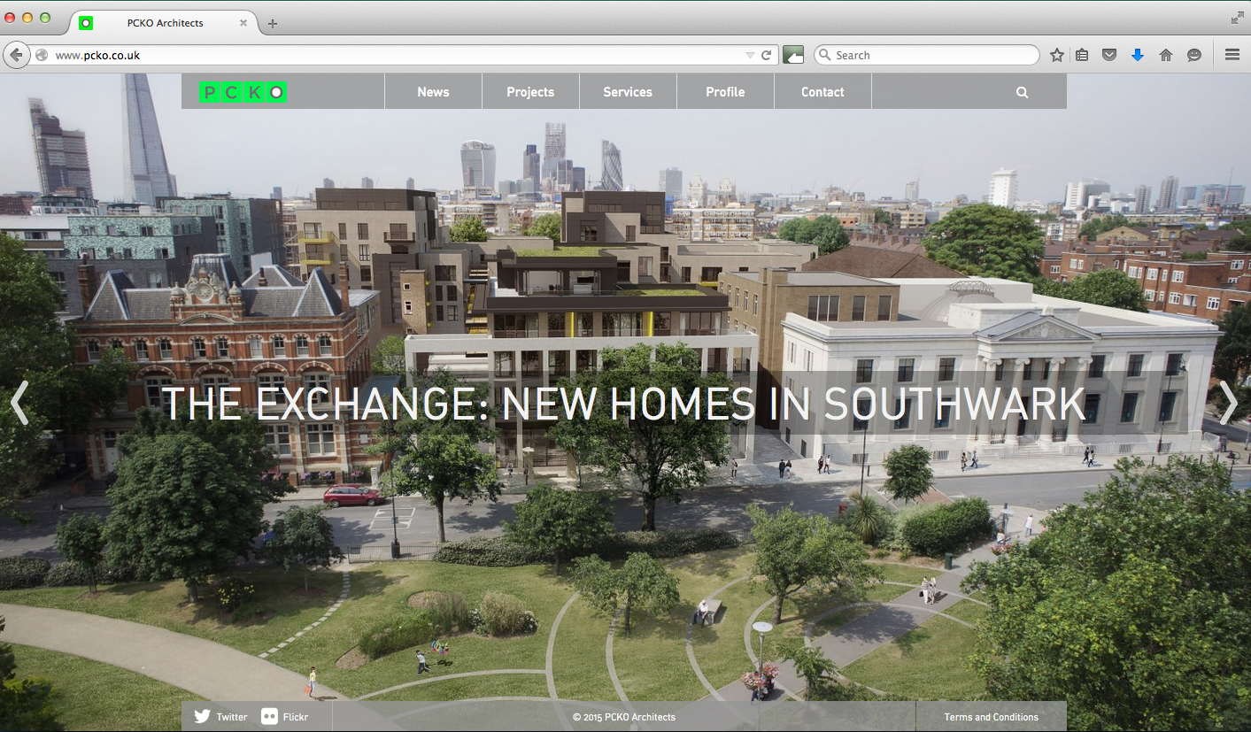Click the site identity globe icon
This screenshot has width=1251, height=732.
tap(42, 55)
